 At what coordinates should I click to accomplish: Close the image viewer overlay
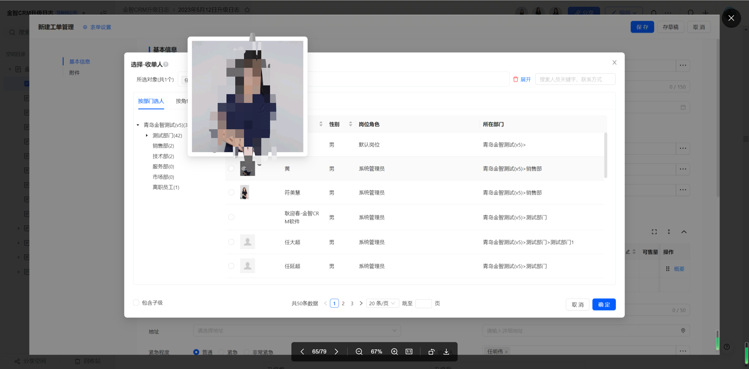pos(731,18)
